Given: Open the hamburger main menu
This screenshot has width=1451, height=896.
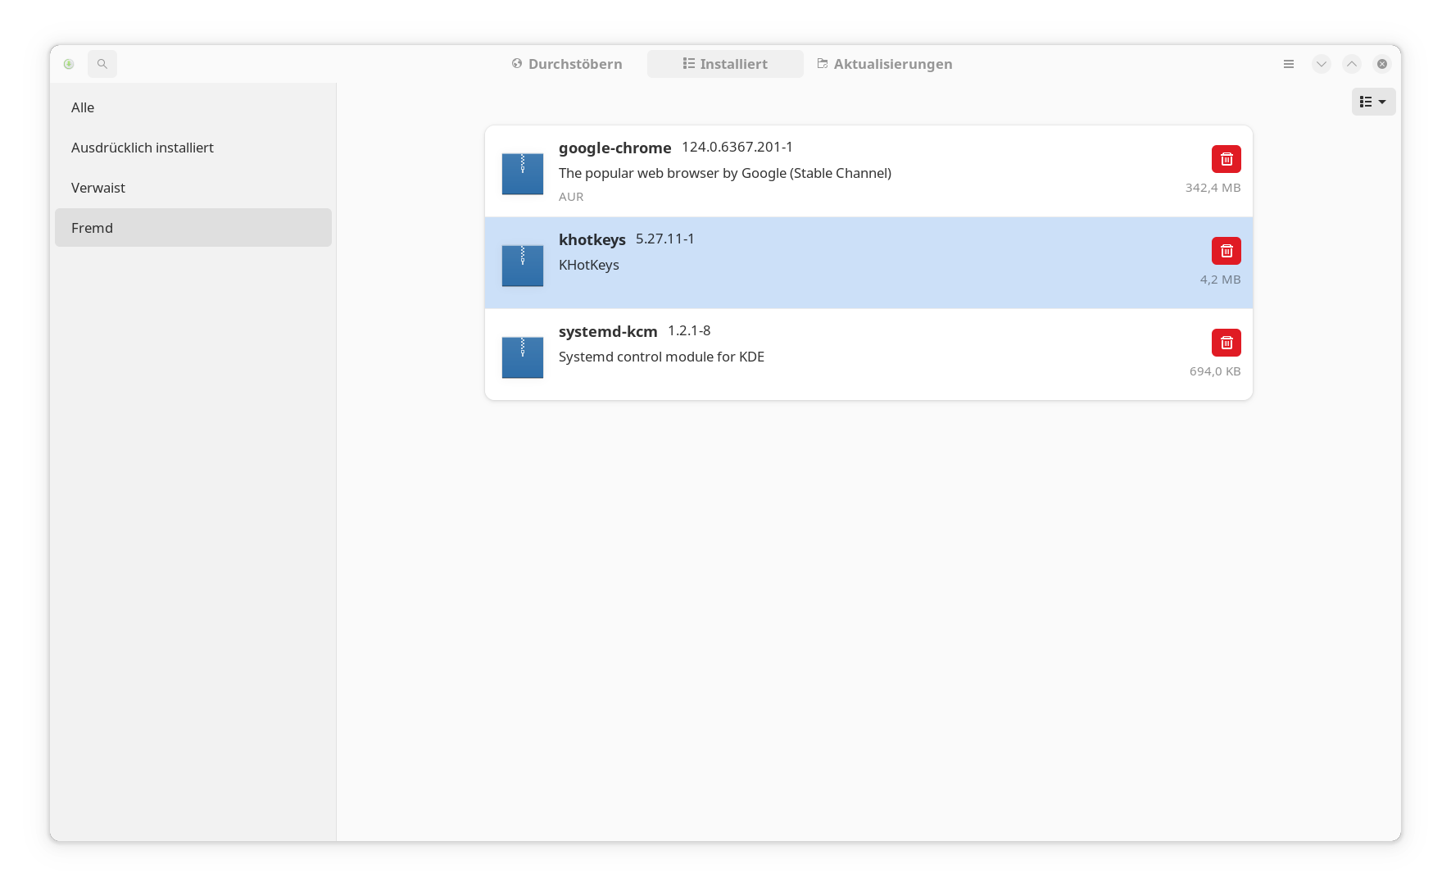Looking at the screenshot, I should 1289,64.
